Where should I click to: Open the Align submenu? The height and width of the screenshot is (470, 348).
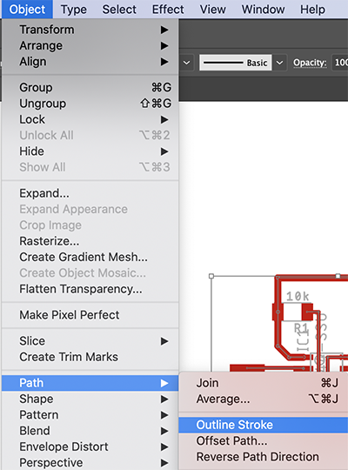(x=90, y=62)
